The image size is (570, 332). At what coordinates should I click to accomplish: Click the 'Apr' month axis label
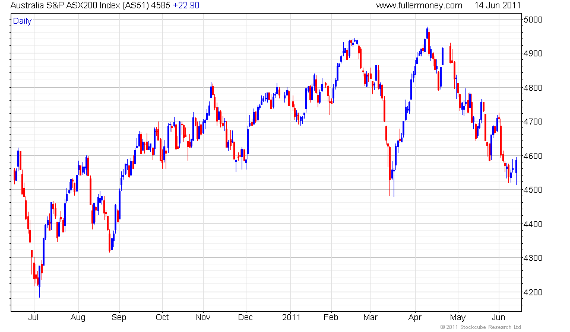pos(415,318)
